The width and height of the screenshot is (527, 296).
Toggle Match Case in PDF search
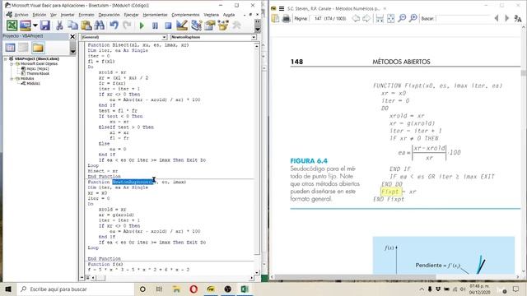click(x=518, y=19)
